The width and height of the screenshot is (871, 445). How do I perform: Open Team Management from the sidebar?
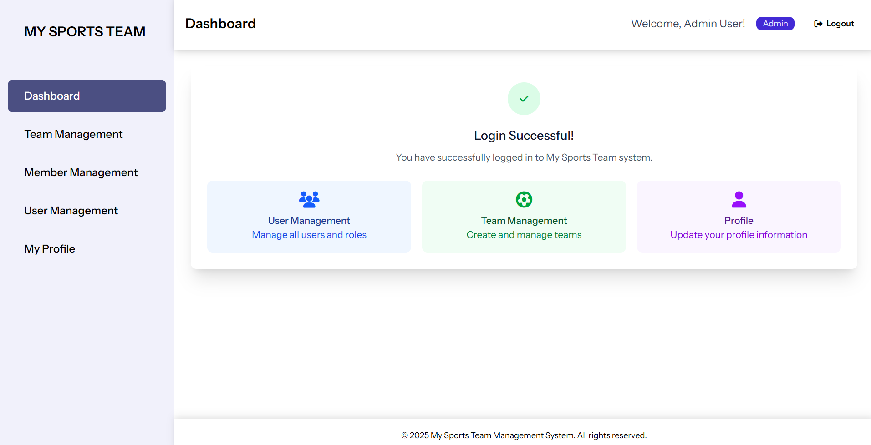[73, 134]
